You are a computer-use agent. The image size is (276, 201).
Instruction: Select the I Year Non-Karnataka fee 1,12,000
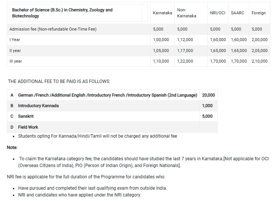[x=185, y=40]
